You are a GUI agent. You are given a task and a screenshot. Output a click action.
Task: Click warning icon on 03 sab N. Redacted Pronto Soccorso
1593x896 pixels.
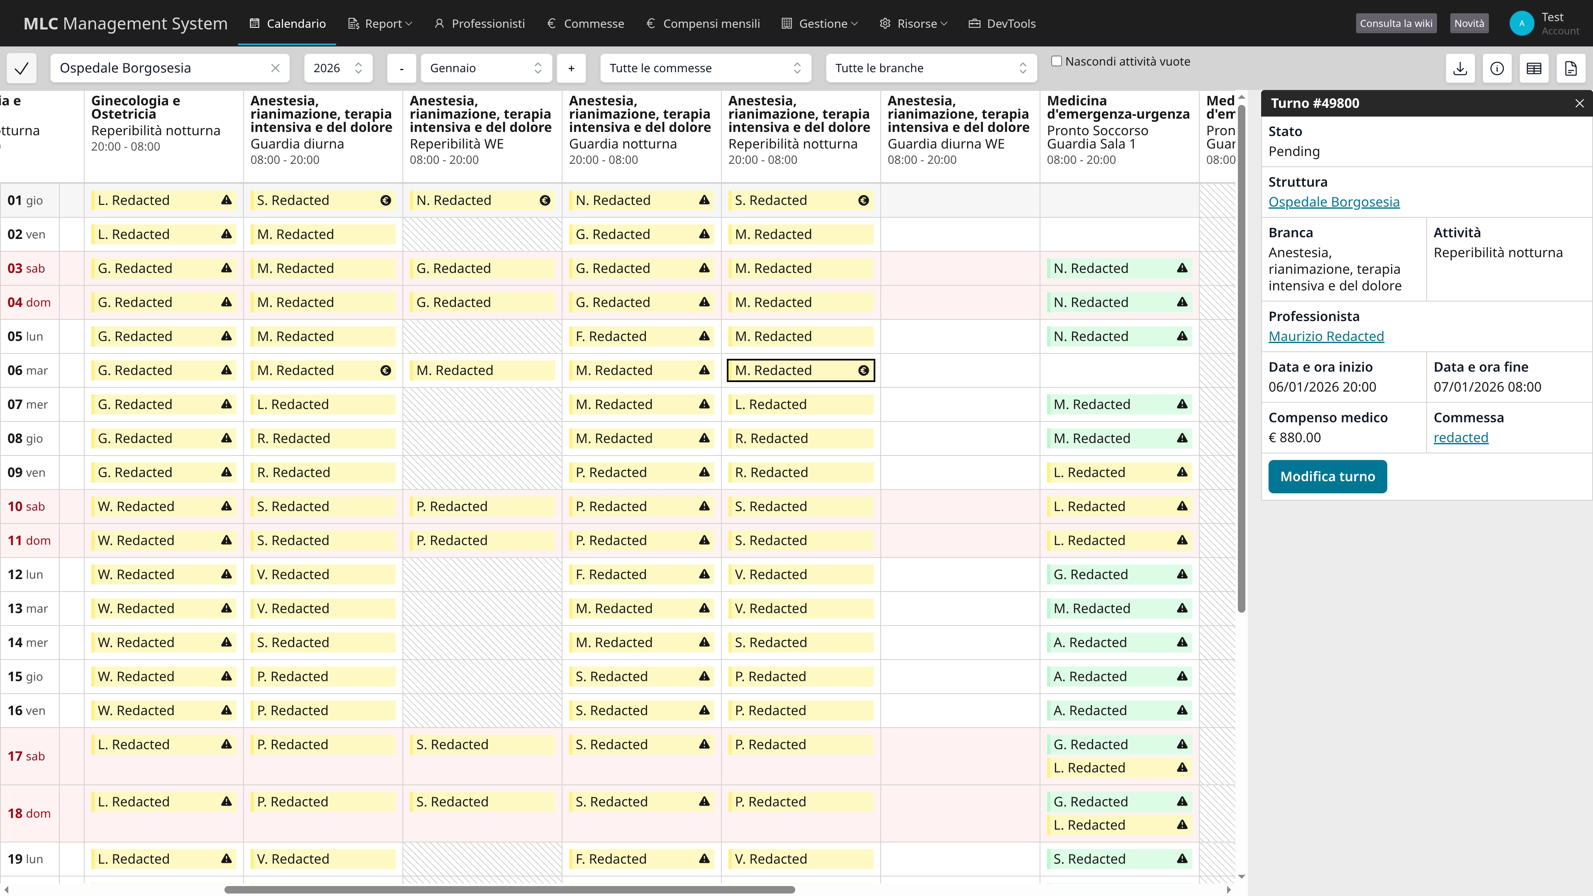[x=1182, y=268]
